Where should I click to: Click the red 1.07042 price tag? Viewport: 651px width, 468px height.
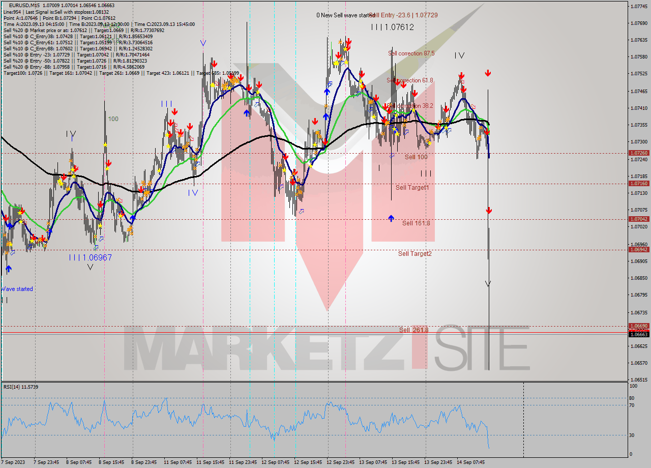[x=639, y=219]
